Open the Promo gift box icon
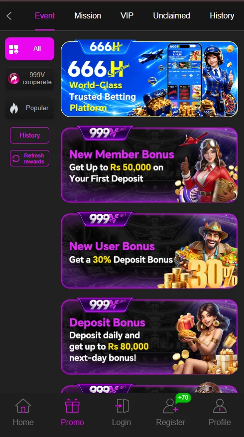Image resolution: width=244 pixels, height=437 pixels. (x=72, y=406)
